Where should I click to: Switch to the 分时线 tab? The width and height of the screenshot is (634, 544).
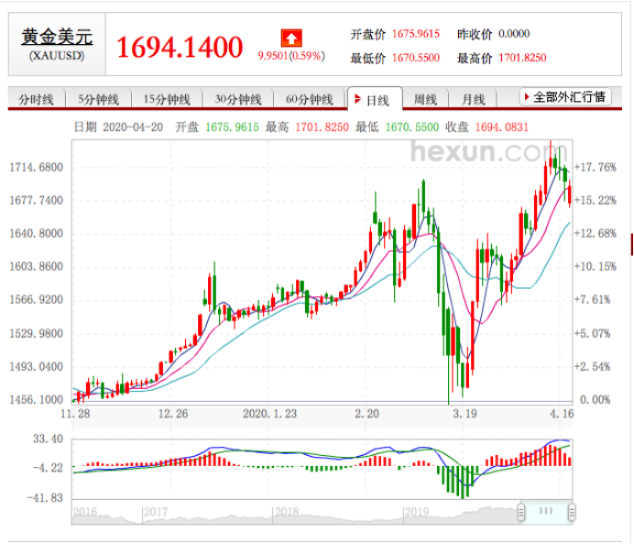37,99
